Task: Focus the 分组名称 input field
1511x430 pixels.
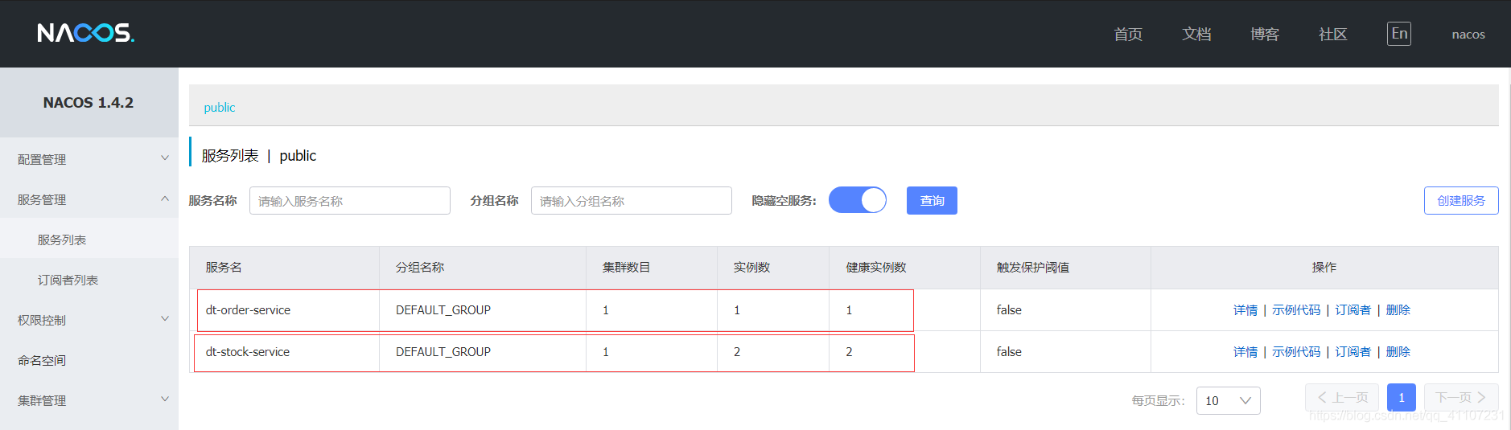Action: 632,201
